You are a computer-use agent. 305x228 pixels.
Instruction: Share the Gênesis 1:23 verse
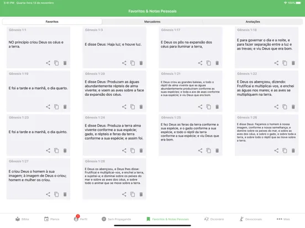(48, 150)
